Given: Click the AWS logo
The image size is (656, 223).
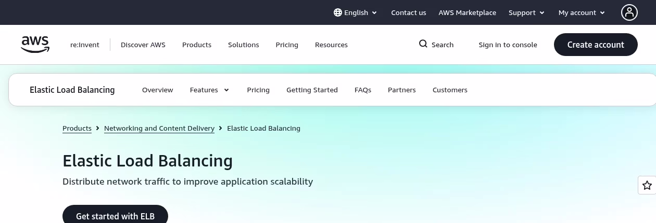Looking at the screenshot, I should [x=35, y=45].
